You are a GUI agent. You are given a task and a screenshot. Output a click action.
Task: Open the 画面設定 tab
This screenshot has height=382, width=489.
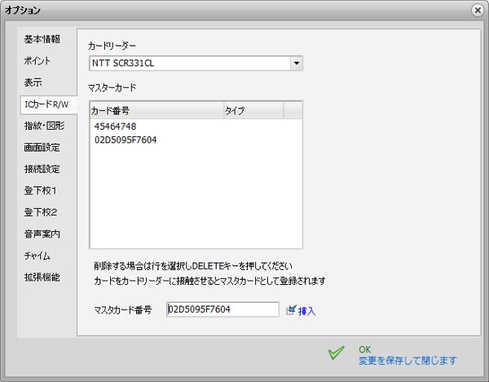tap(42, 148)
